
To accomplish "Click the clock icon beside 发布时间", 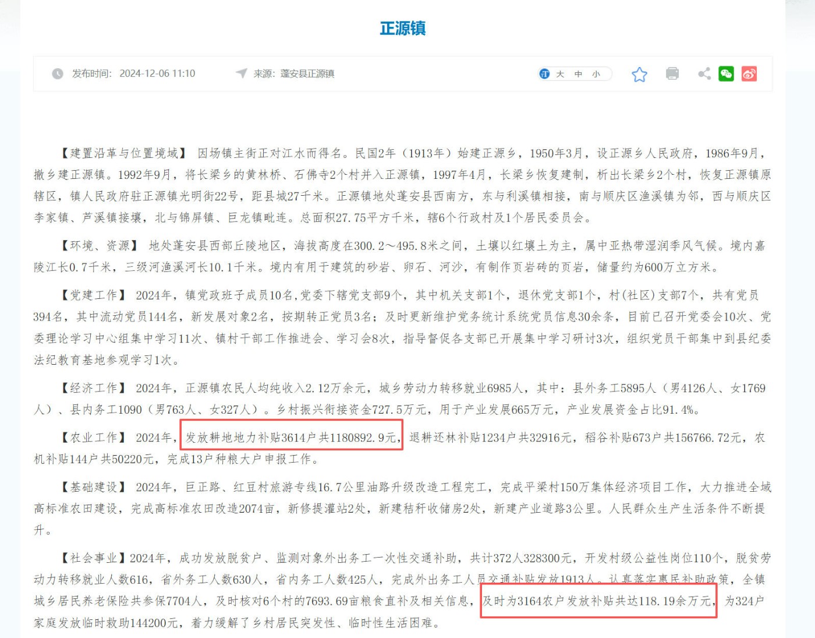I will click(x=58, y=74).
